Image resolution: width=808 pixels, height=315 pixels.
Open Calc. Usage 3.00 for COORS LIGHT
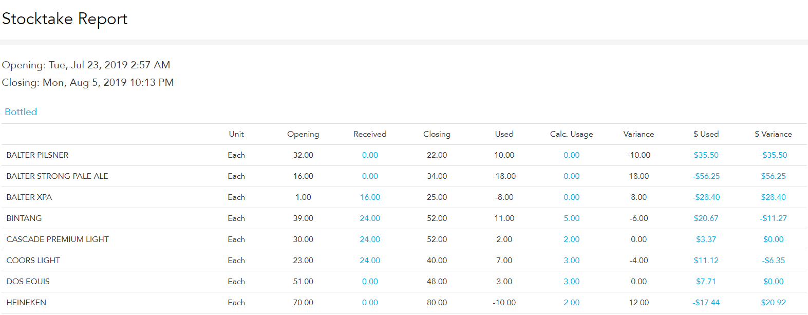pyautogui.click(x=572, y=261)
